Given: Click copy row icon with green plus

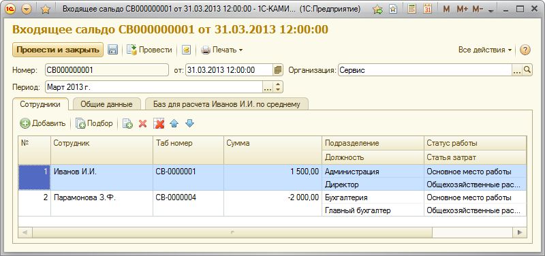Looking at the screenshot, I should pos(127,124).
